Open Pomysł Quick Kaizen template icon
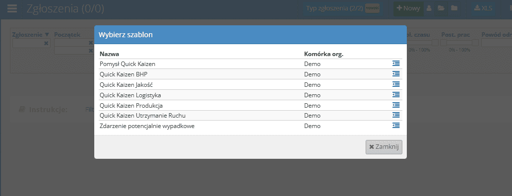The width and height of the screenshot is (512, 196). [396, 64]
